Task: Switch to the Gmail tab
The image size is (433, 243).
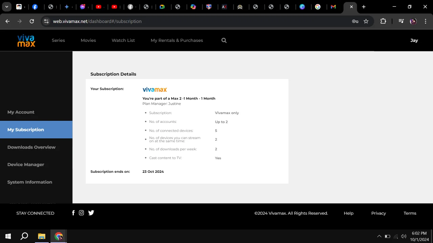Action: 333,7
